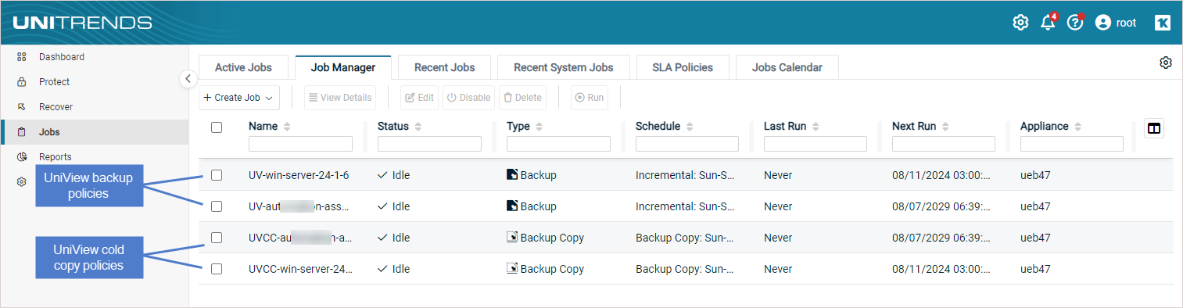Click the Incremental schedule in the UV-win-server-24-1-6 row
The width and height of the screenshot is (1183, 308).
tap(685, 175)
